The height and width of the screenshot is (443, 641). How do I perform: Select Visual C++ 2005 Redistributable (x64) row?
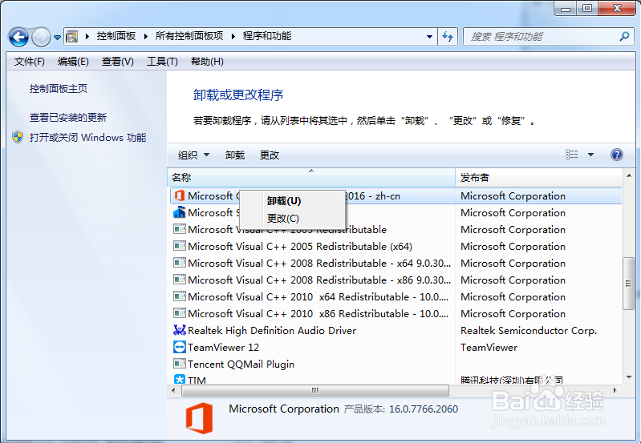[x=395, y=247]
